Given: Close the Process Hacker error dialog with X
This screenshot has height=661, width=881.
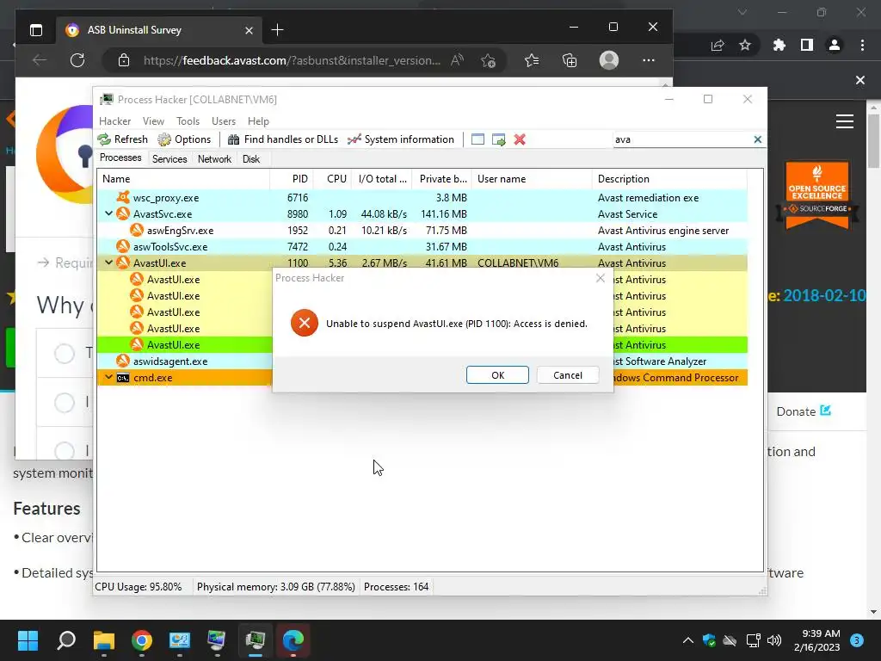Looking at the screenshot, I should pyautogui.click(x=600, y=278).
